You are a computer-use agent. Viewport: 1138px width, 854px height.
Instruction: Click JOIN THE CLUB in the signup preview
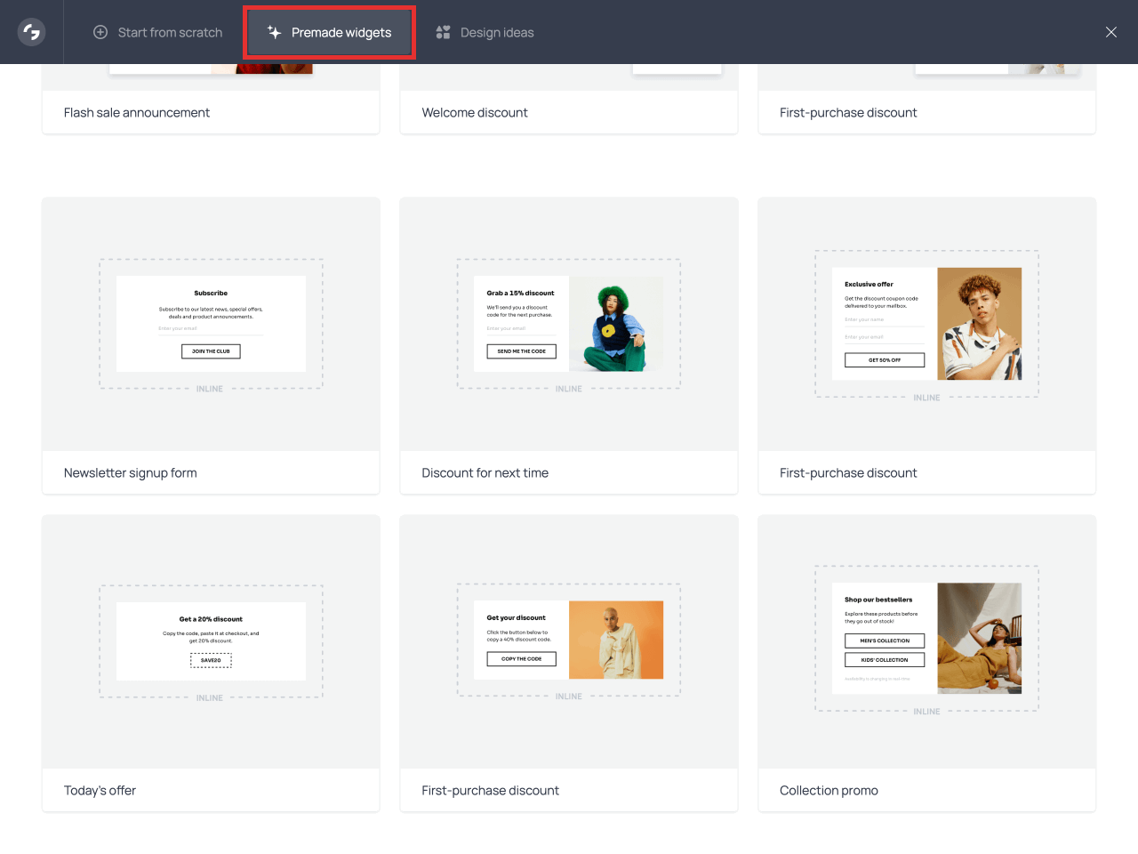tap(211, 351)
